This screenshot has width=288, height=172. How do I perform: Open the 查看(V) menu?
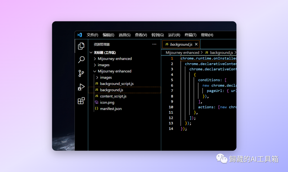141,35
